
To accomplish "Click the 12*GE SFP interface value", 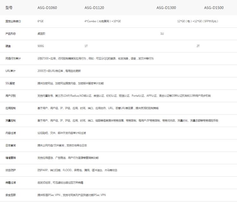I will pos(198,21).
